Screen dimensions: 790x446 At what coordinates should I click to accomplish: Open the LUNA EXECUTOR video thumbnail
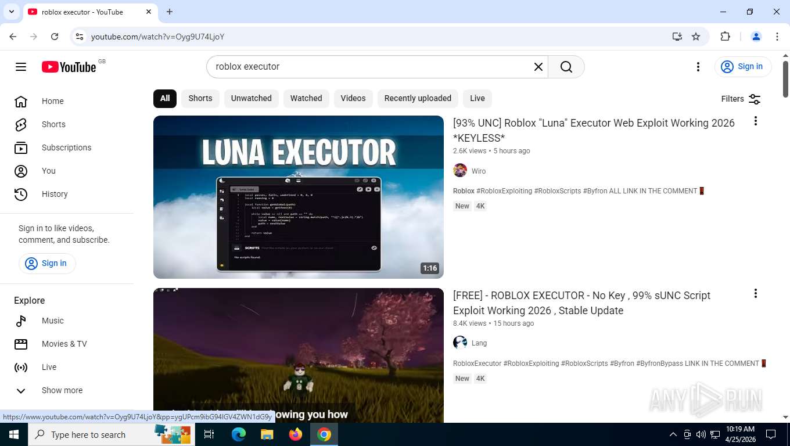click(x=299, y=197)
